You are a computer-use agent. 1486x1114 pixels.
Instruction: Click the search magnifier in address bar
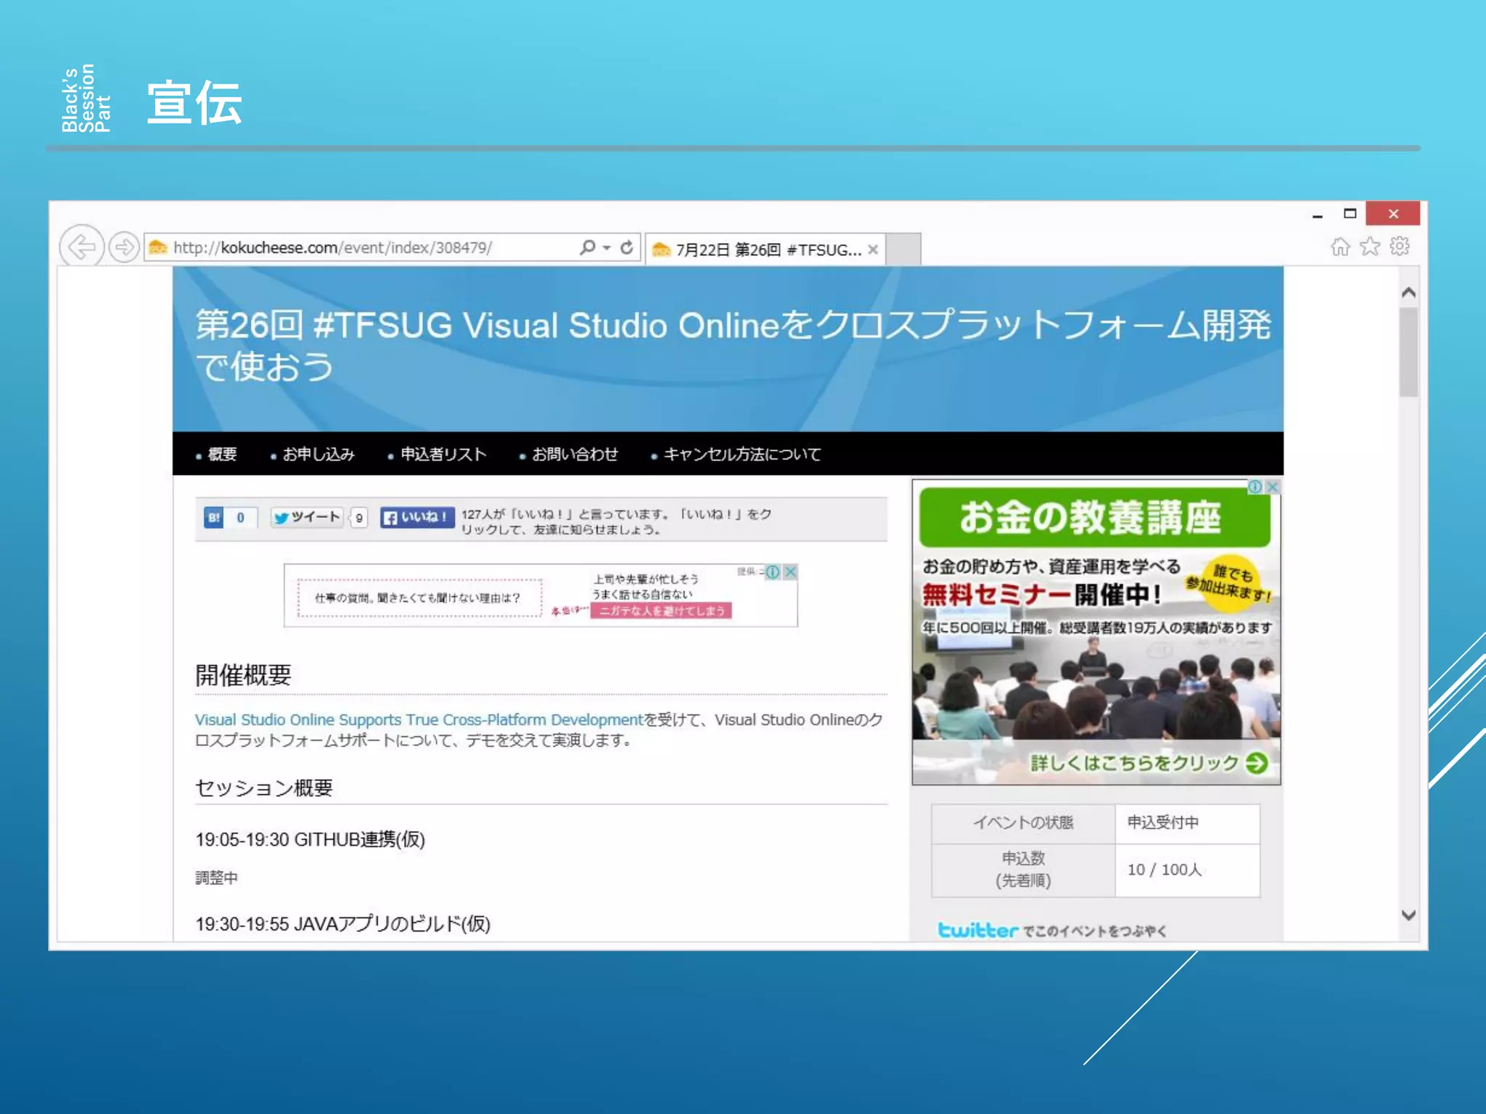click(587, 247)
